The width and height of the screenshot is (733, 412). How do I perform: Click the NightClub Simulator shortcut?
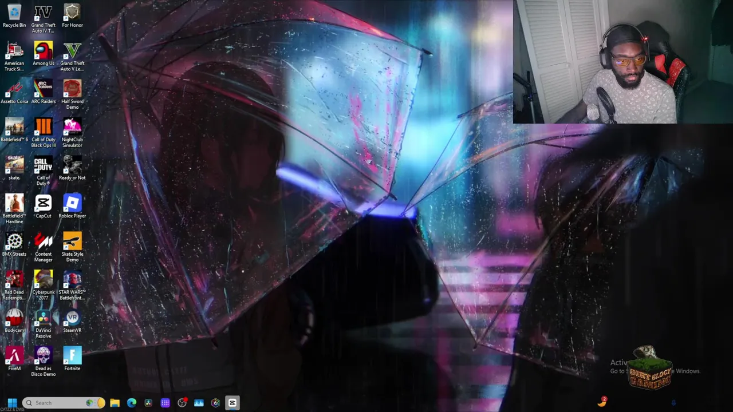pyautogui.click(x=72, y=133)
